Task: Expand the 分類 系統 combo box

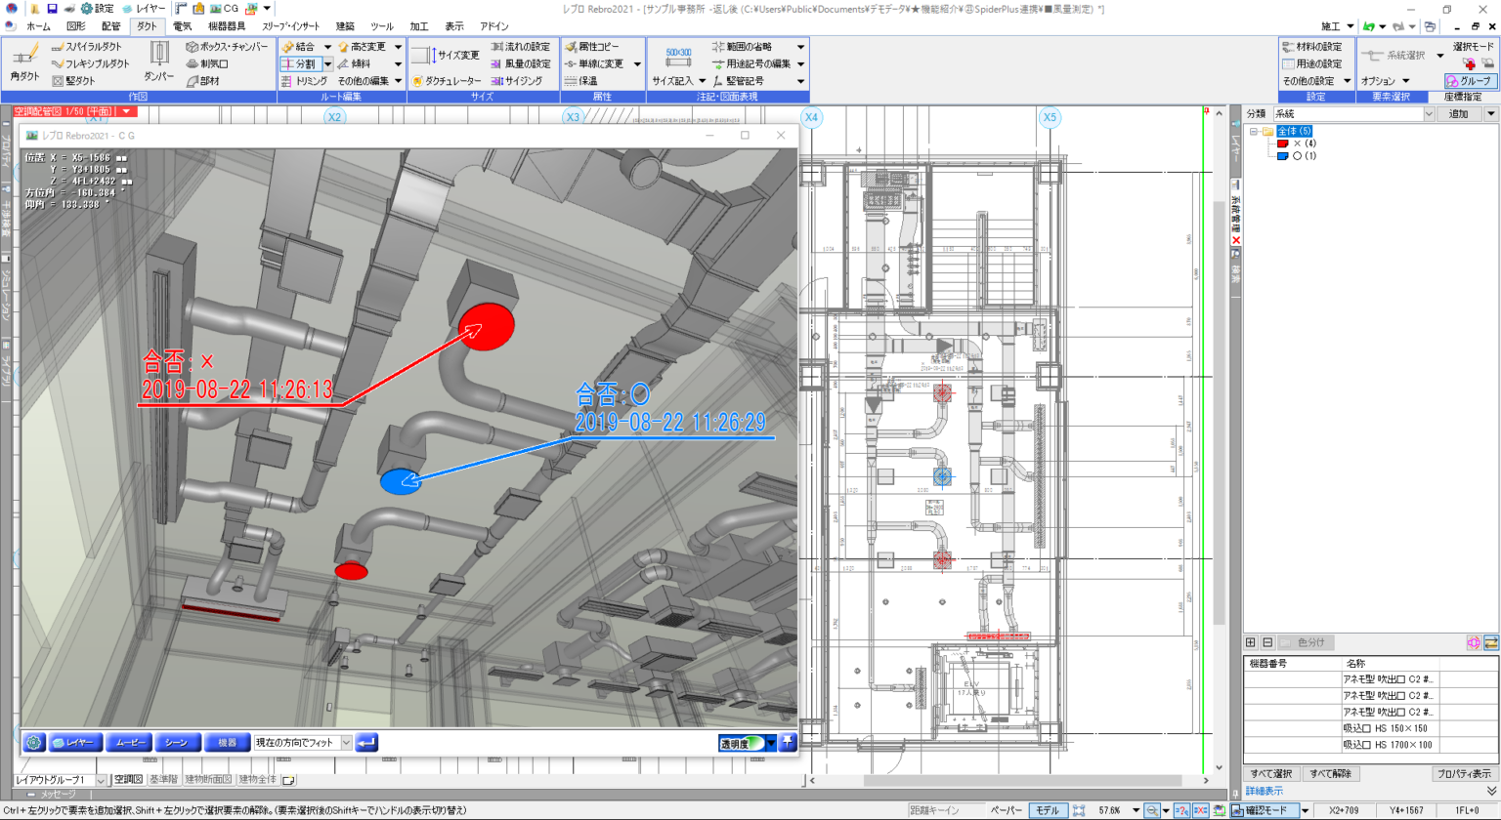Action: point(1428,114)
